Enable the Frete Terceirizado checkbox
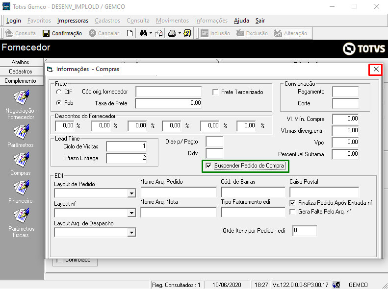 coord(215,92)
